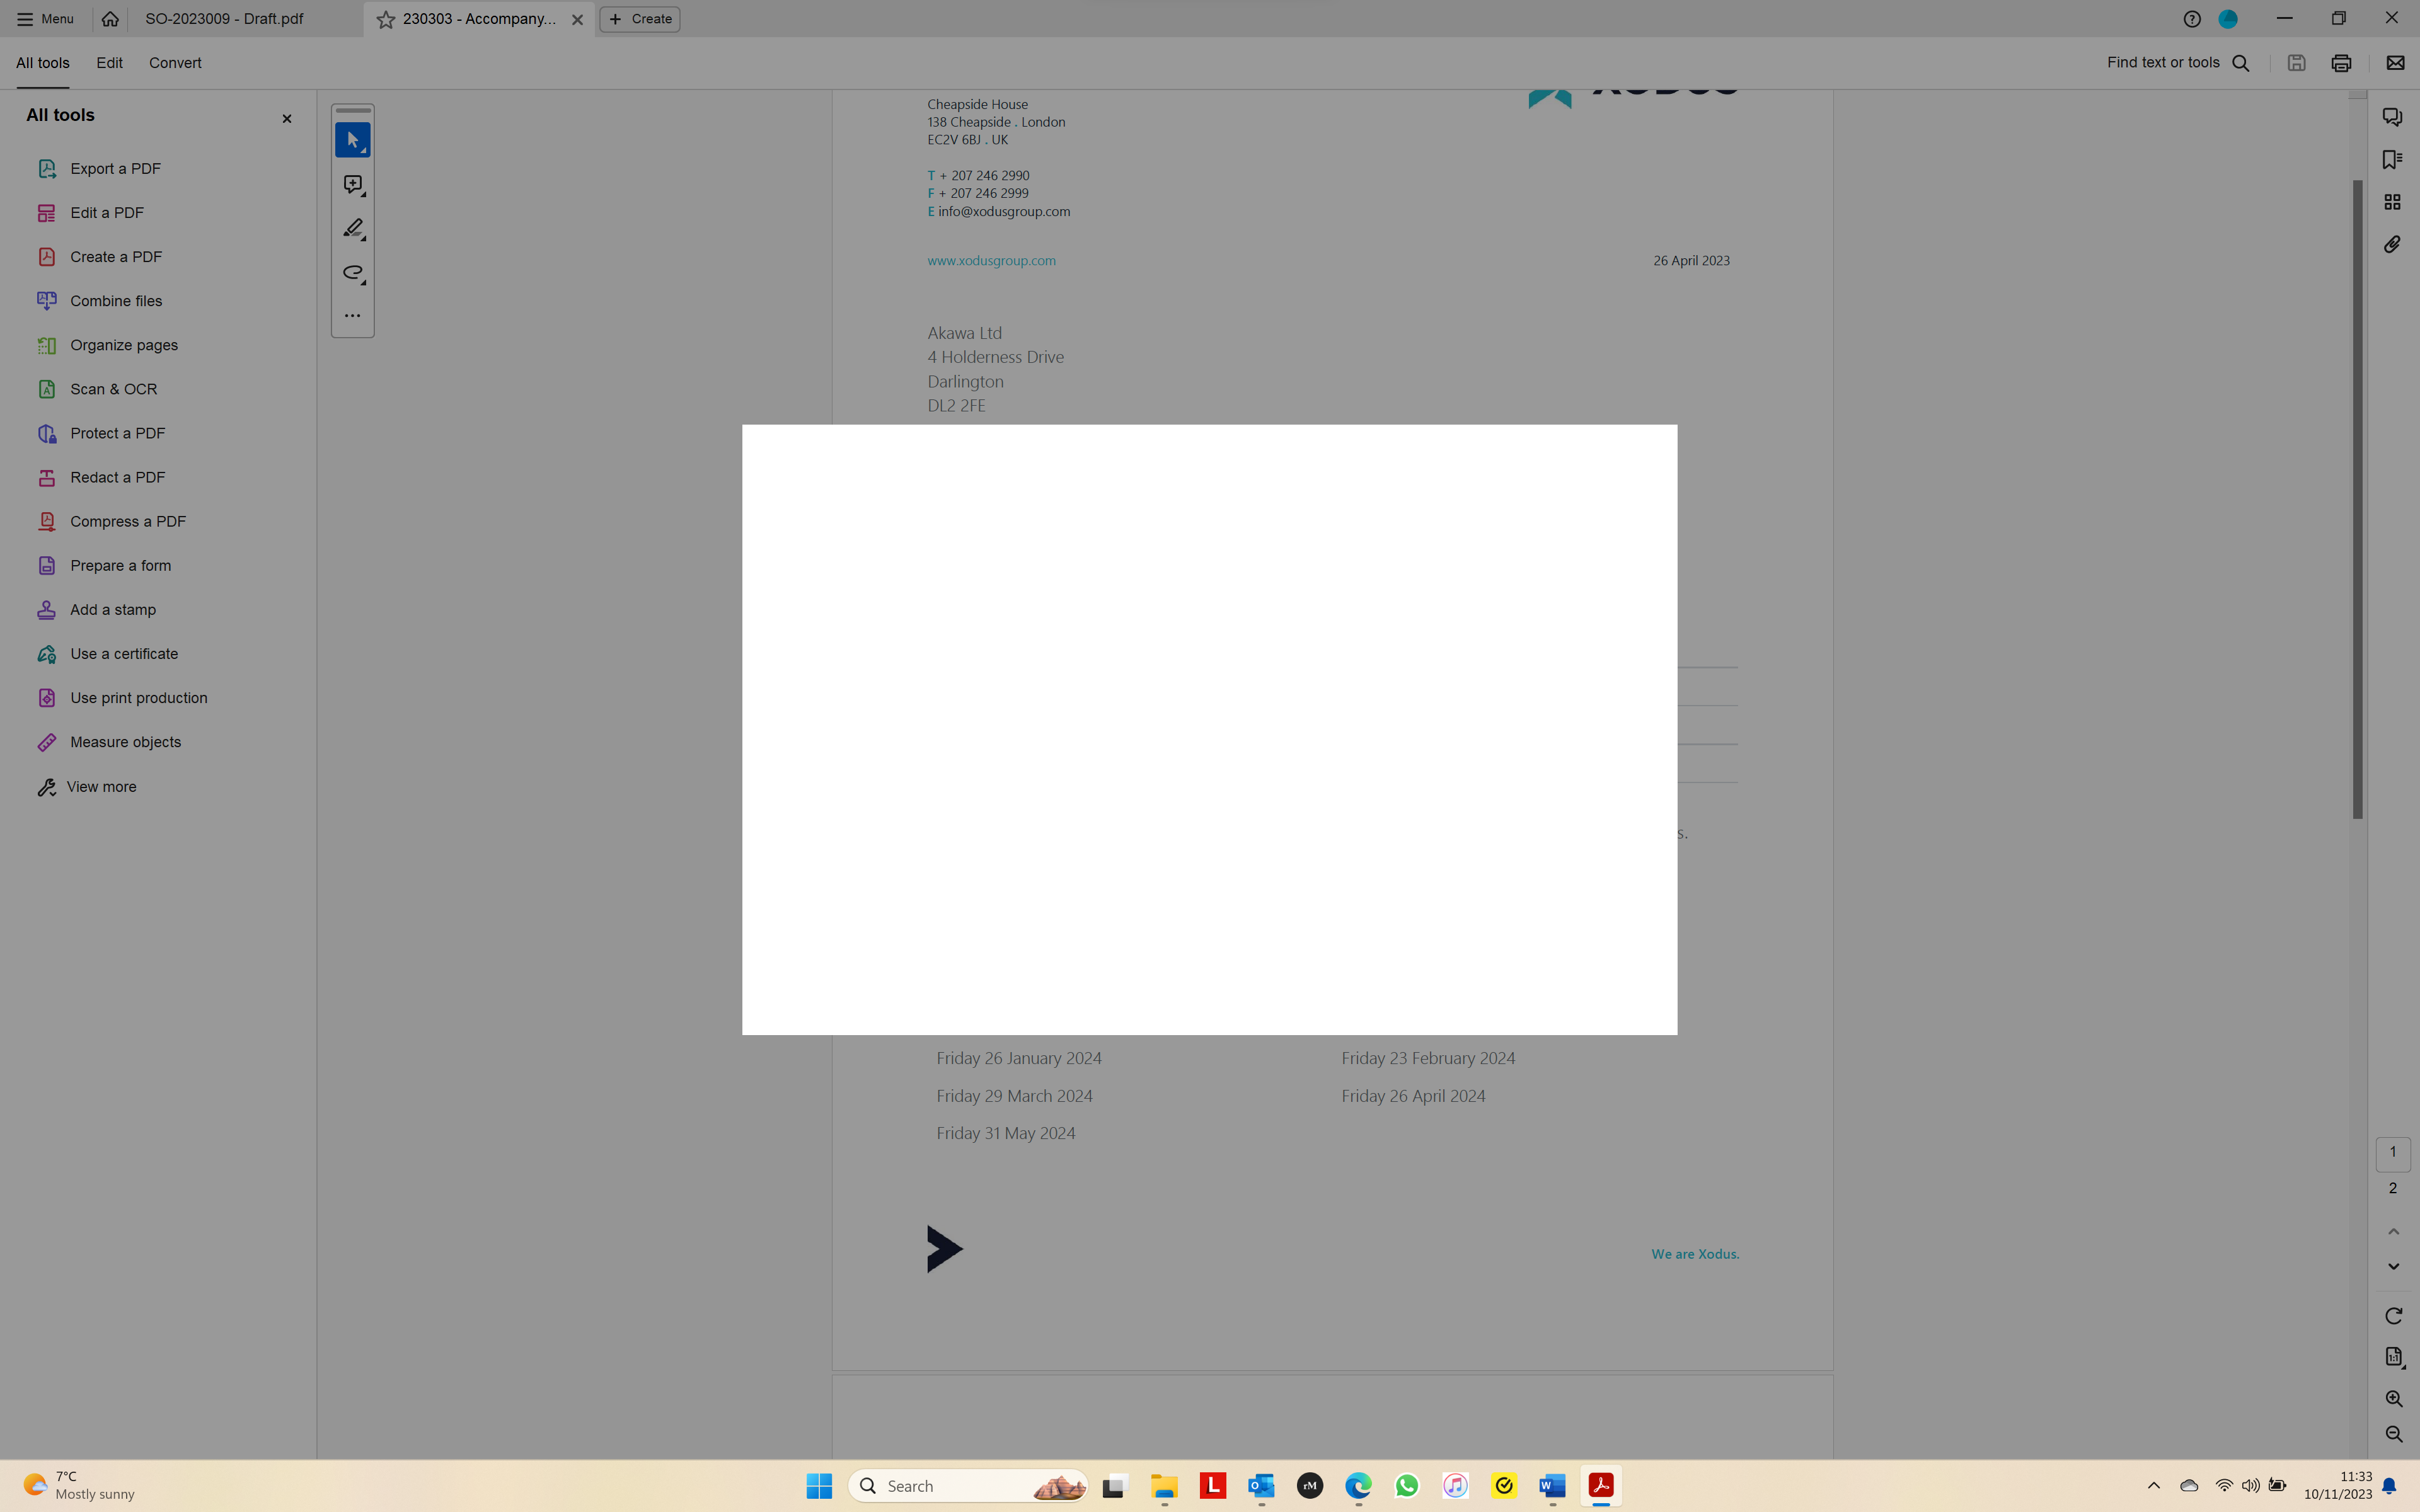Go to the next page with down chevron
The height and width of the screenshot is (1512, 2420).
click(2394, 1267)
